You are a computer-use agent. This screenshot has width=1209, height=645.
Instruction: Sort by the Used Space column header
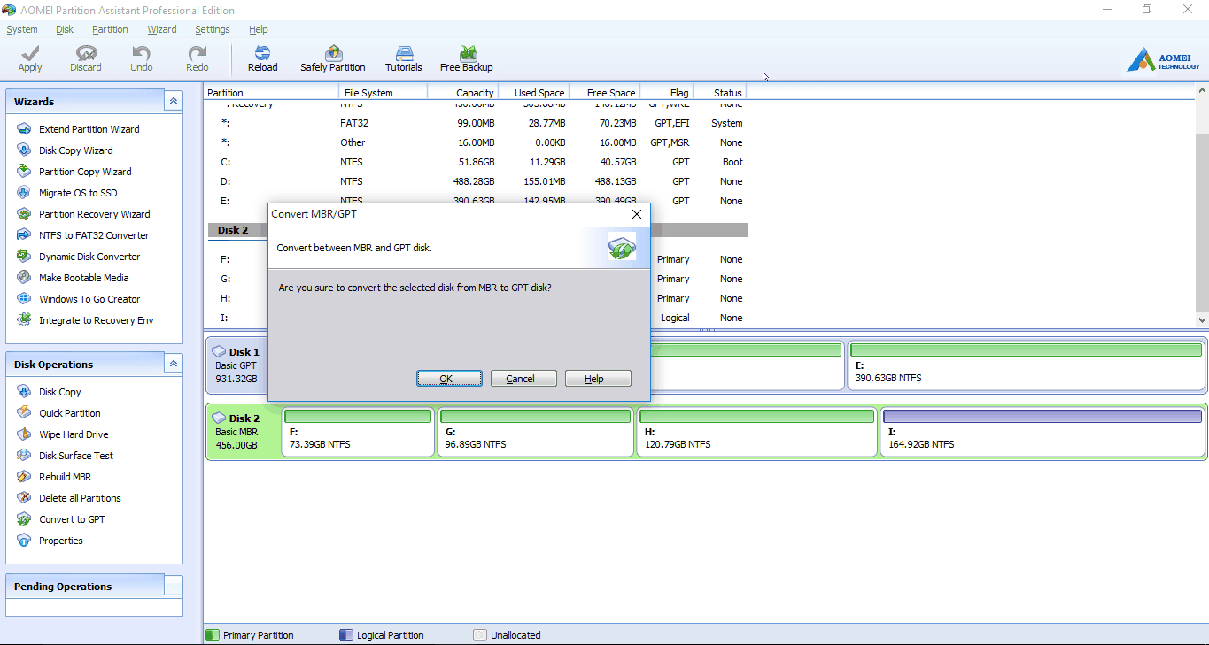533,93
